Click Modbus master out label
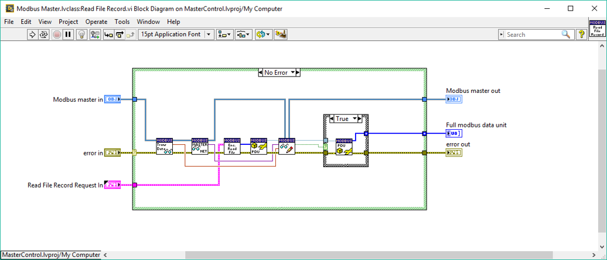607x260 pixels. (x=473, y=91)
